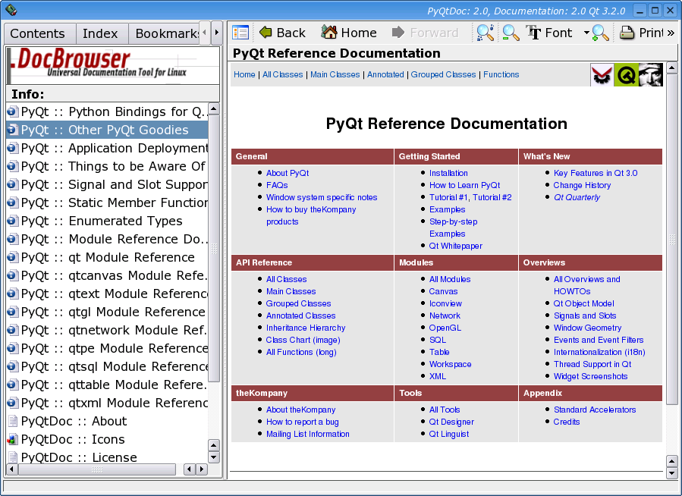This screenshot has width=682, height=496.
Task: Click the Info list vertical scrollbar thumb
Action: (214, 248)
